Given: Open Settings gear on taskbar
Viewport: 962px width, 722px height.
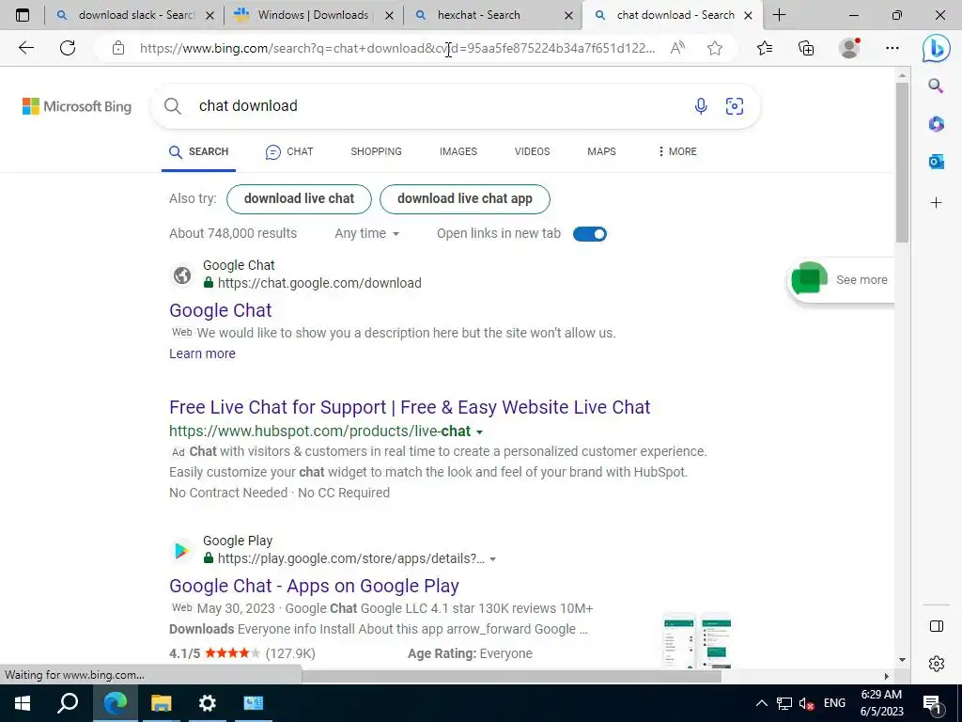Looking at the screenshot, I should (x=208, y=703).
